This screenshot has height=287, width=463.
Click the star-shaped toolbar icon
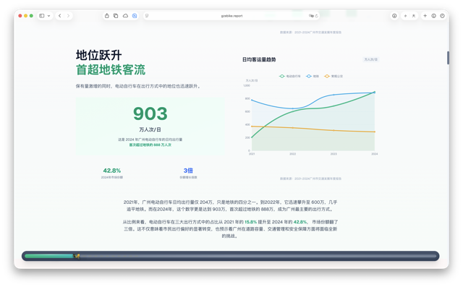405,16
